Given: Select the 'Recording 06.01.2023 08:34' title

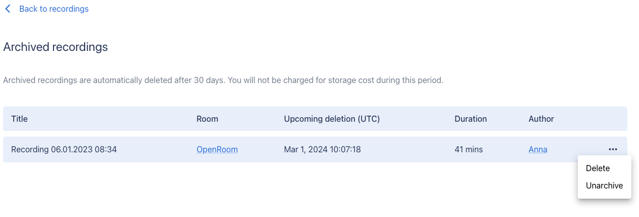Looking at the screenshot, I should (64, 149).
